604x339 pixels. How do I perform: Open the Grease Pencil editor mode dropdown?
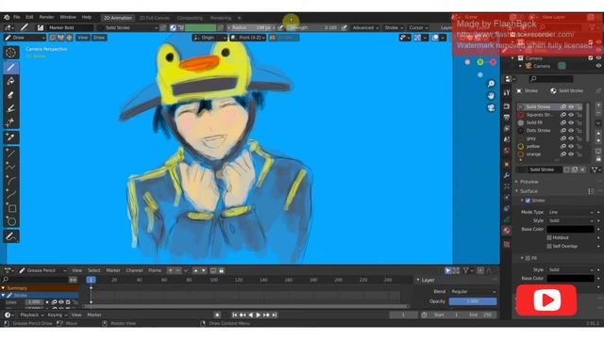[x=42, y=270]
